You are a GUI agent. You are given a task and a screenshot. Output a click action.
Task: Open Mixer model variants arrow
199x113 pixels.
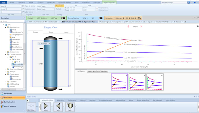pos(52,107)
